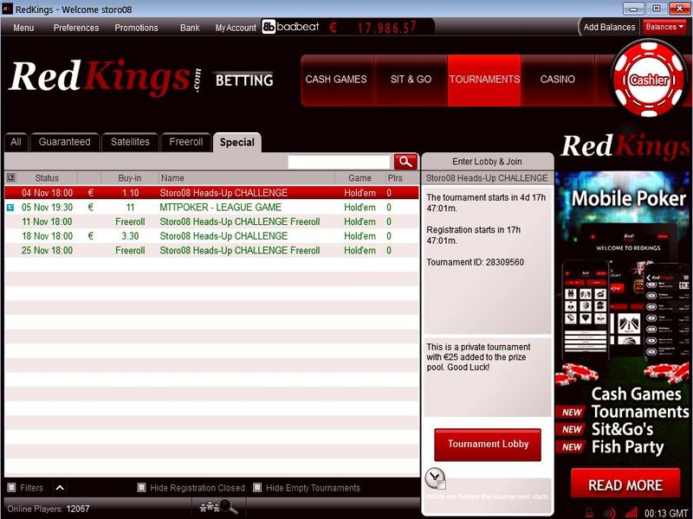This screenshot has height=519, width=693.
Task: Click the Mobile Poker advertisement banner
Action: pyautogui.click(x=624, y=336)
